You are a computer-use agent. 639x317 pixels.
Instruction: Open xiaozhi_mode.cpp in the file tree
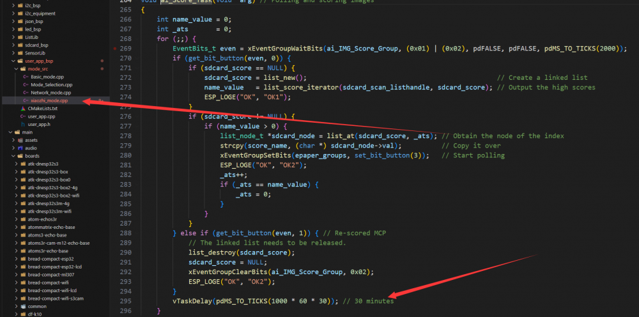point(49,100)
